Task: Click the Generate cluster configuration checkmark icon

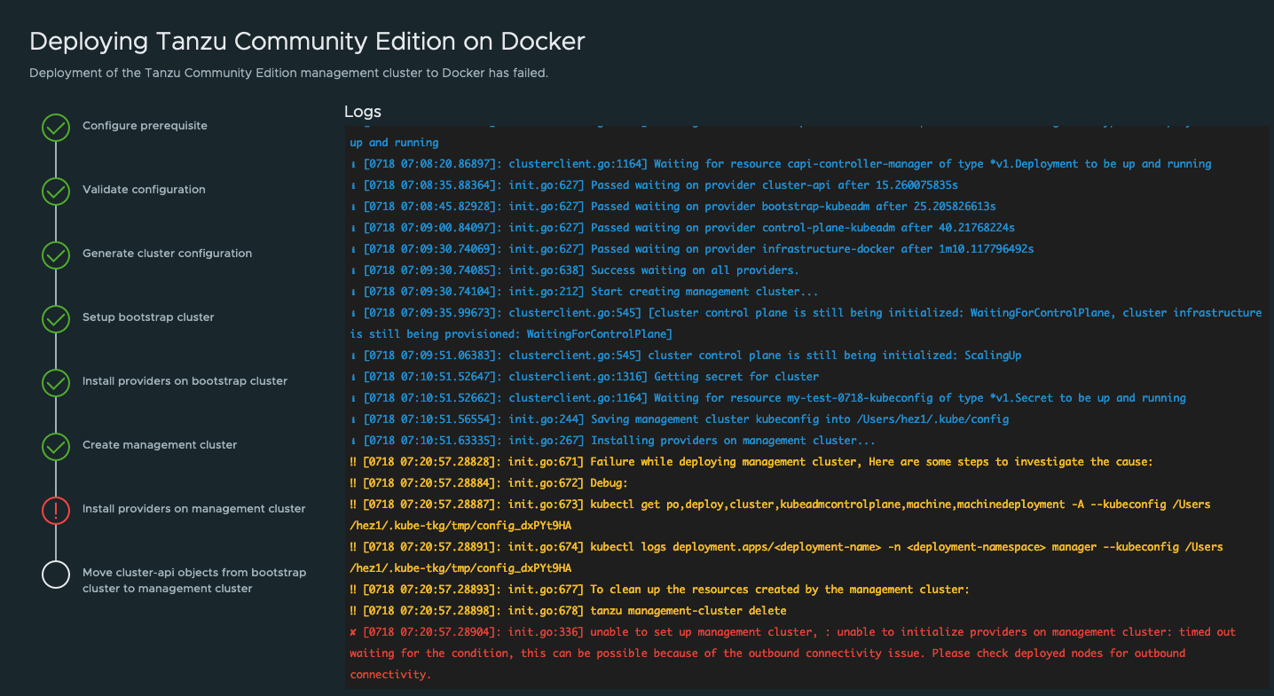Action: coord(55,255)
